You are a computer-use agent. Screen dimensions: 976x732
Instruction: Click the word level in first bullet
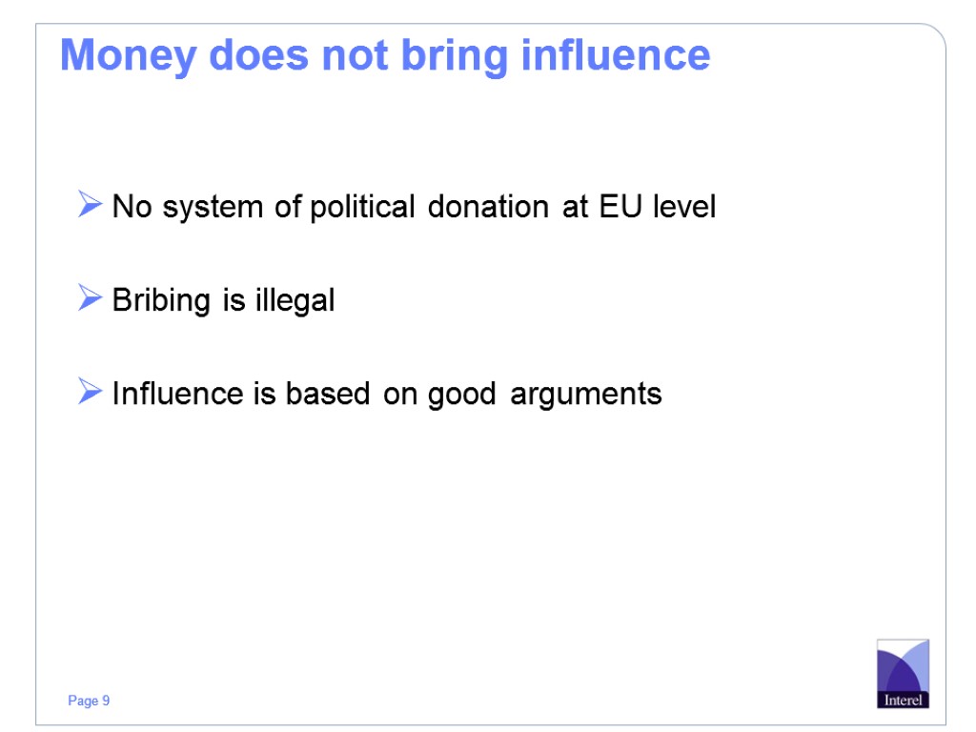(x=683, y=206)
